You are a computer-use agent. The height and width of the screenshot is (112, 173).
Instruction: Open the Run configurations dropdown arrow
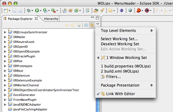(41, 11)
